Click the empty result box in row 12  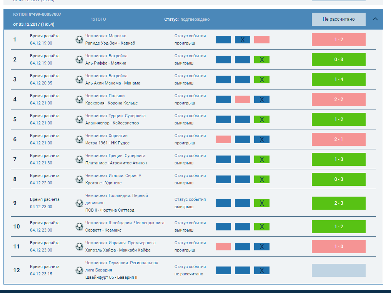click(x=338, y=270)
